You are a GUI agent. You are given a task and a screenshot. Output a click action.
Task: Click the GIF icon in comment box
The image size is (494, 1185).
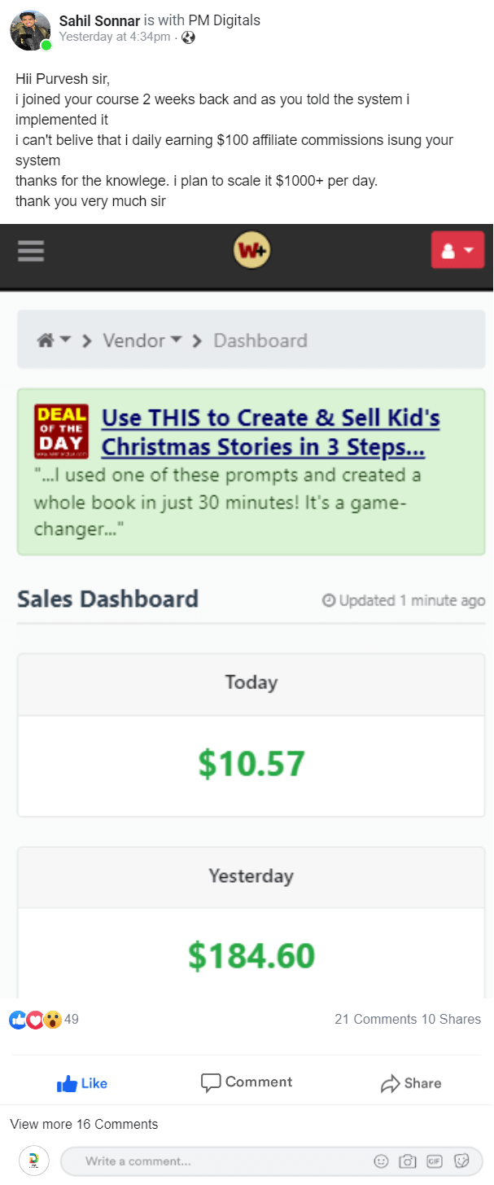click(x=434, y=1161)
